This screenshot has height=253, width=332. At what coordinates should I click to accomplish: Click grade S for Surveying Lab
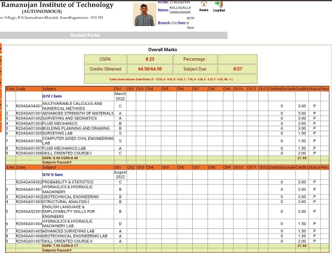[120, 133]
